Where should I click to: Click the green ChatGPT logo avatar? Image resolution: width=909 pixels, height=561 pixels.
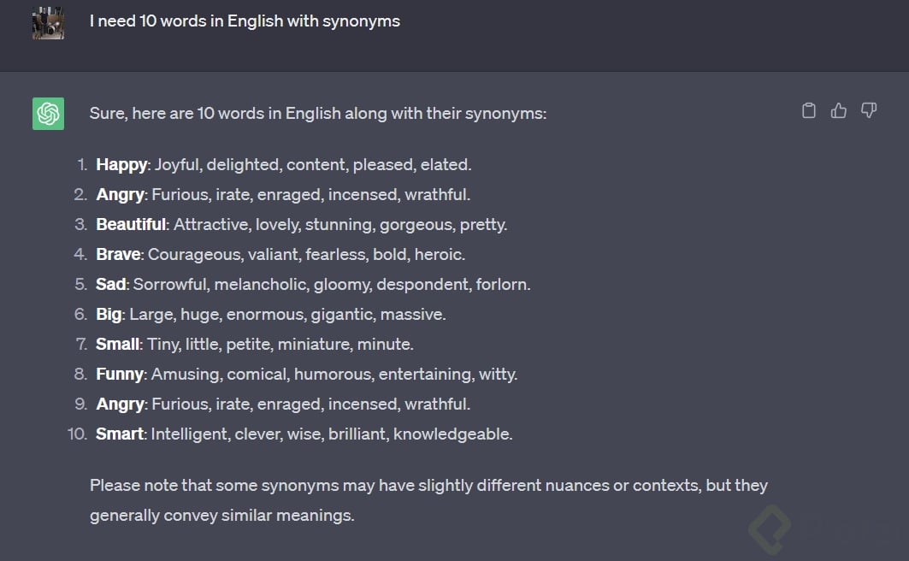click(49, 114)
